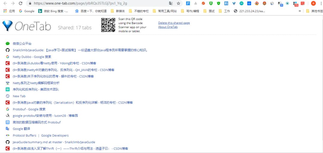This screenshot has width=323, height=153.
Task: Expand the 常用工具/网站 bookmark folder
Action: (164, 11)
